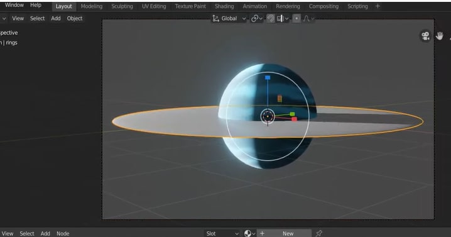The image size is (451, 237).
Task: Click the green Y-axis gizmo handle
Action: coord(292,114)
